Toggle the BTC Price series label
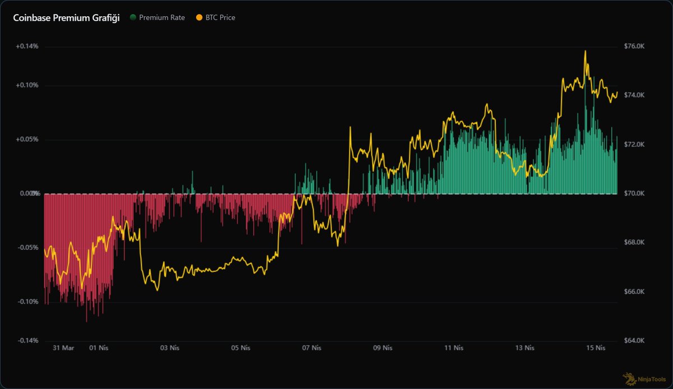 coord(221,17)
